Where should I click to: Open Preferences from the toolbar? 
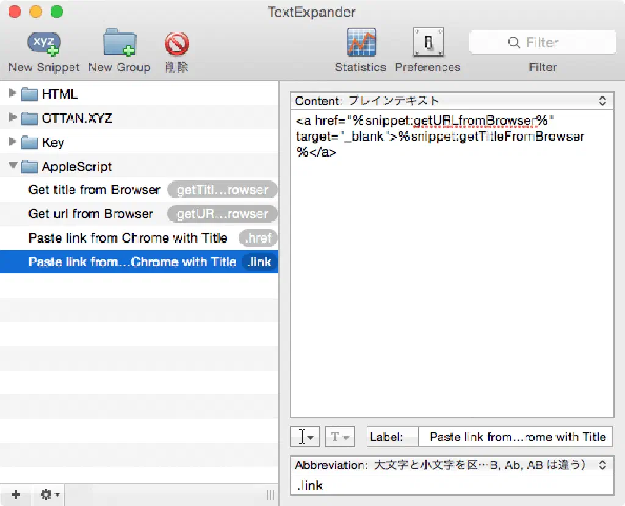pos(428,44)
